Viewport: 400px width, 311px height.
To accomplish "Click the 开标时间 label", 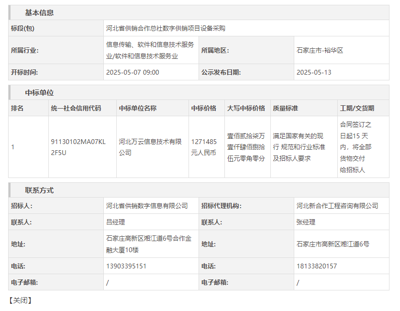I will [24, 72].
